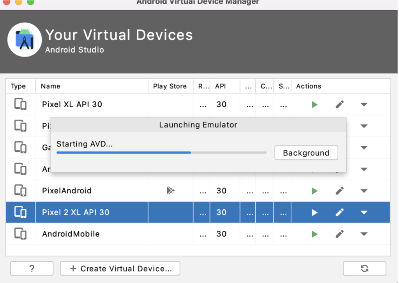Sort devices by the API column header
The width and height of the screenshot is (399, 283).
coord(221,86)
